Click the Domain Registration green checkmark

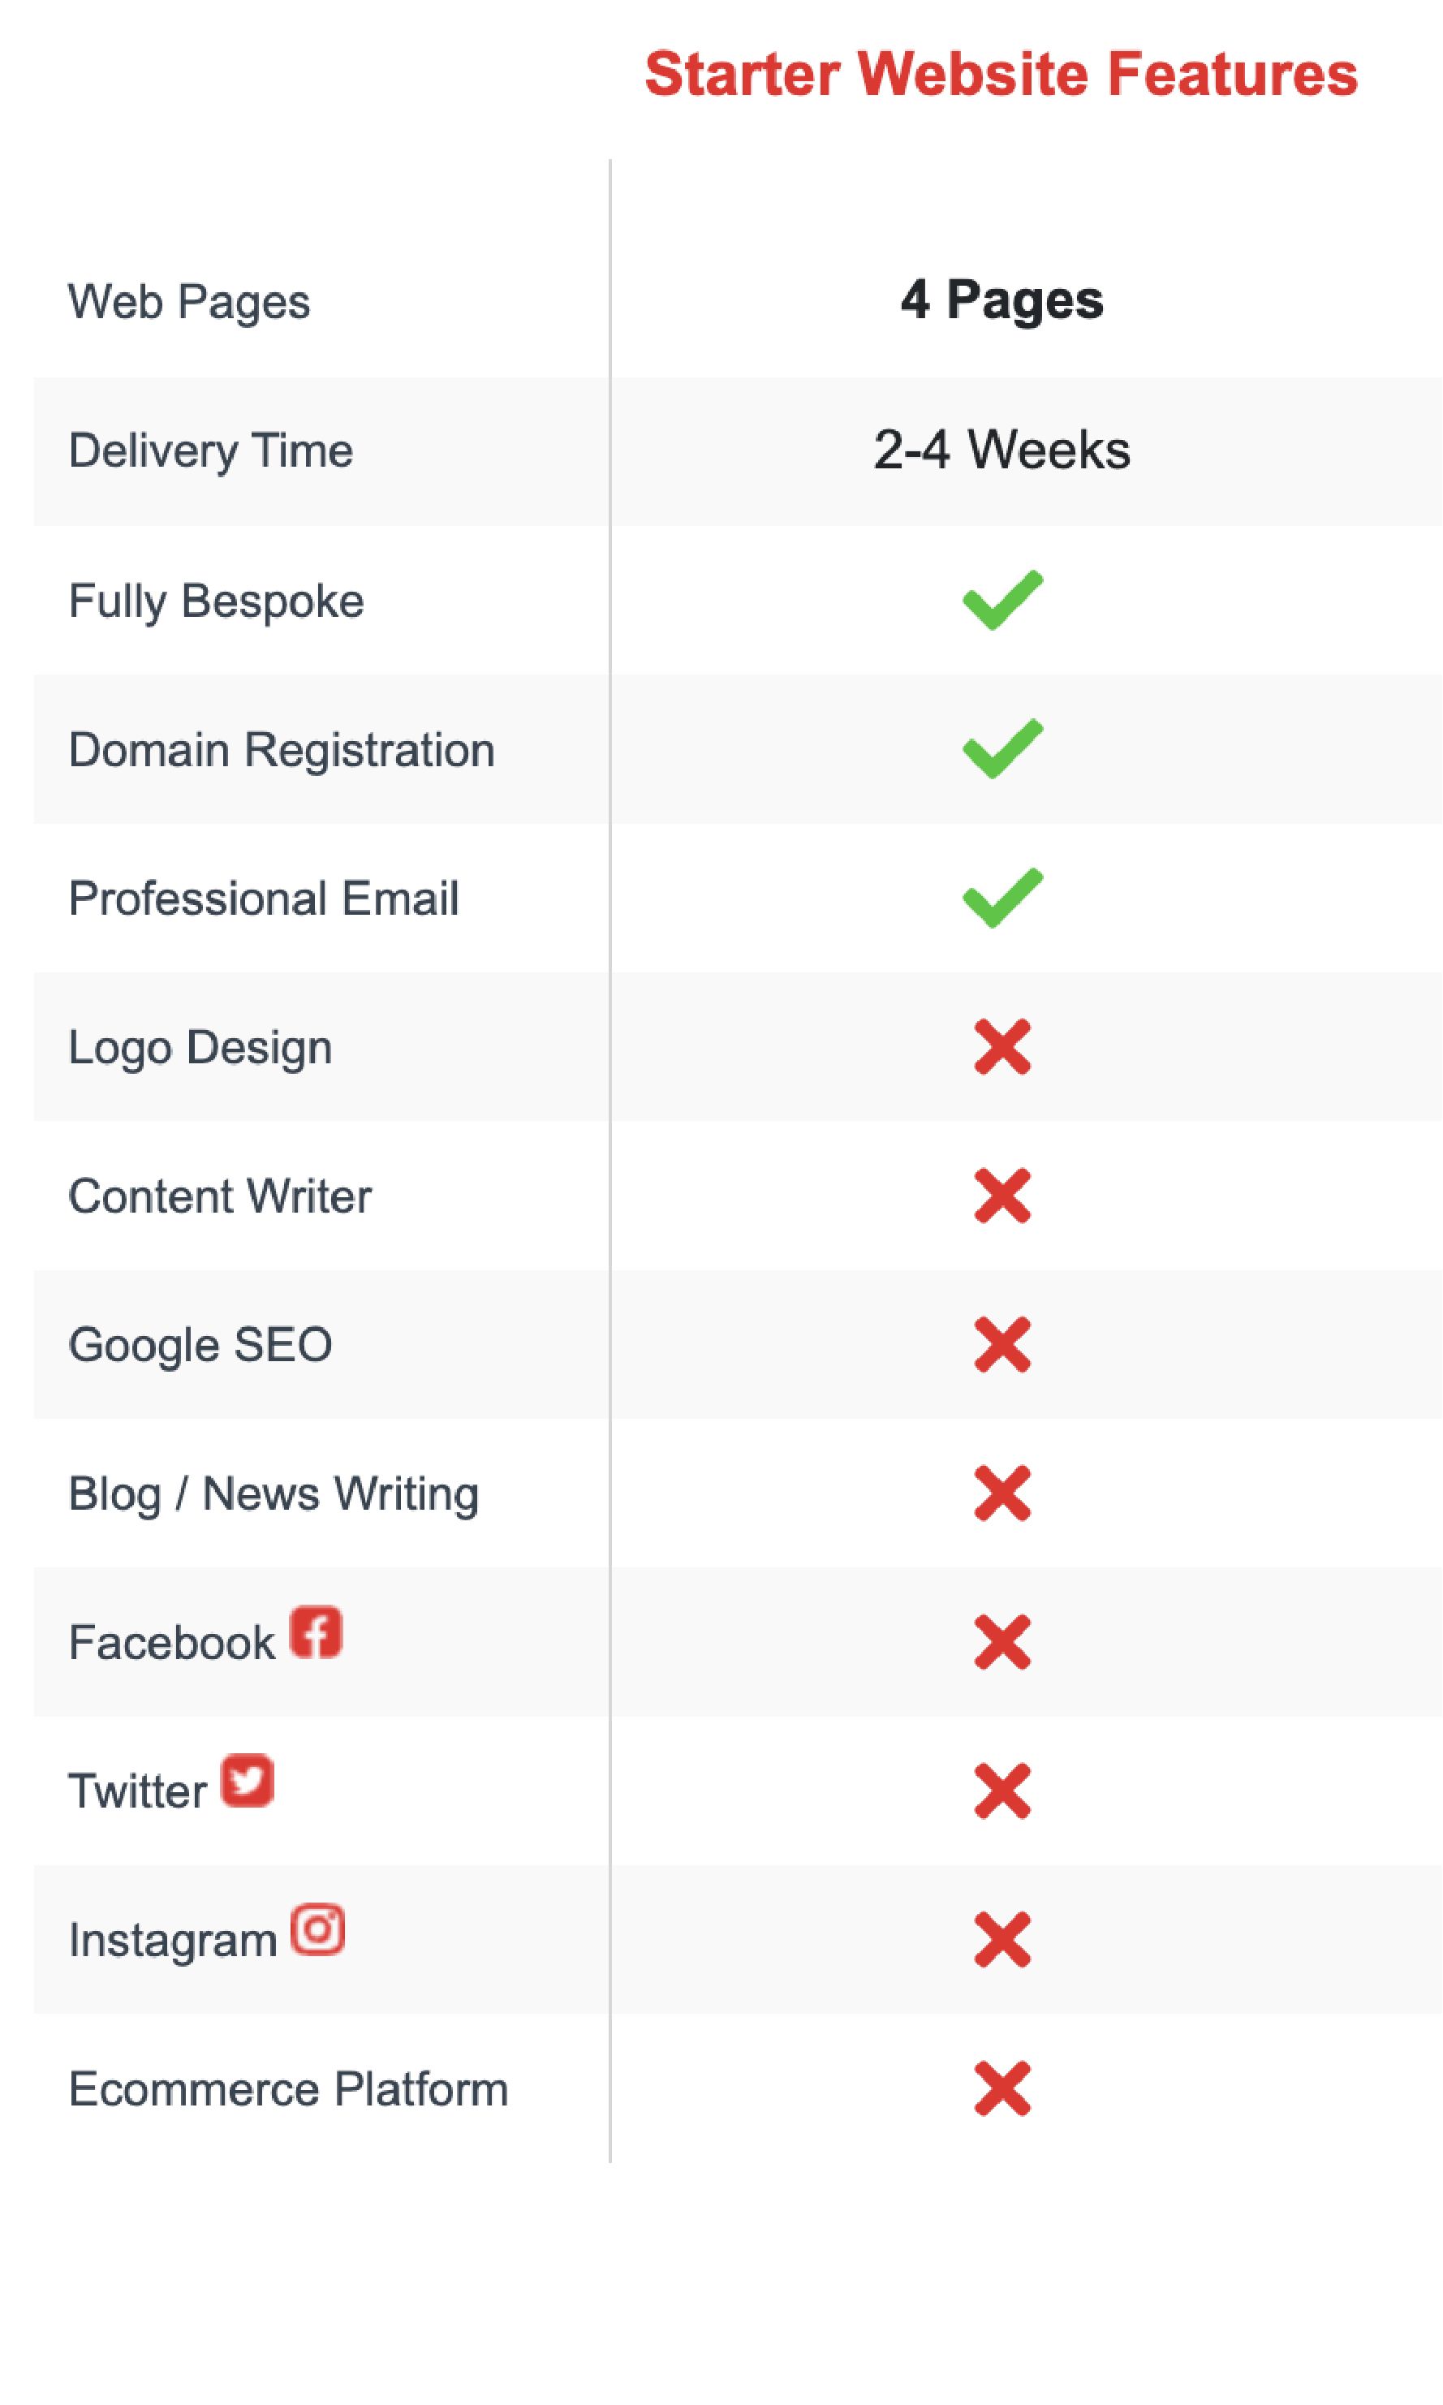[1002, 749]
